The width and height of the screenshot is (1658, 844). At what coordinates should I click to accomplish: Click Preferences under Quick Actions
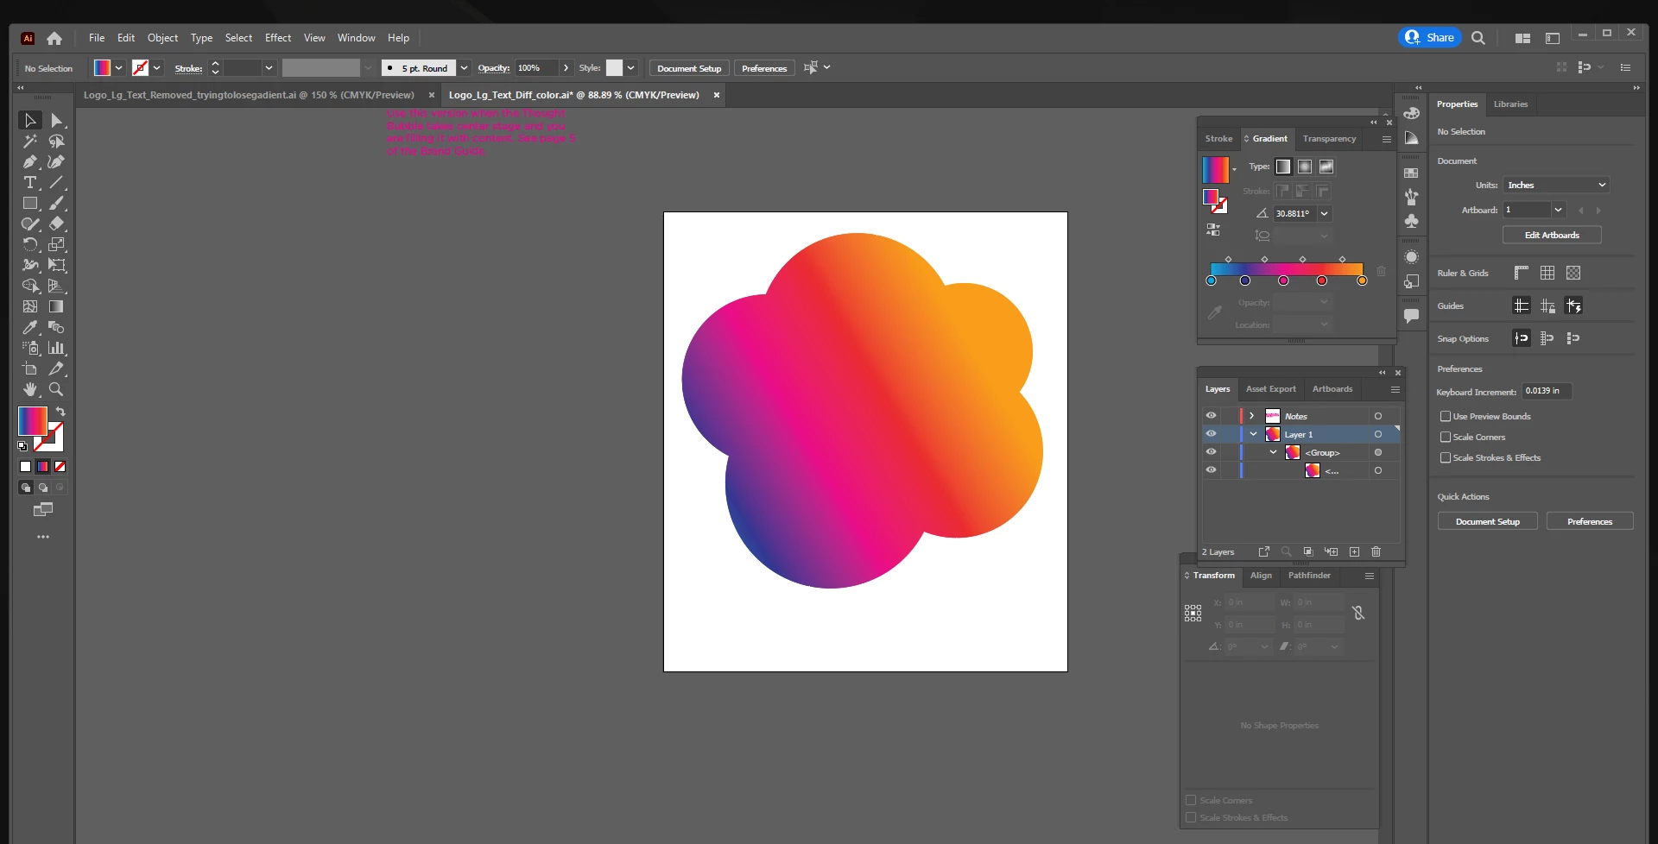click(x=1590, y=521)
